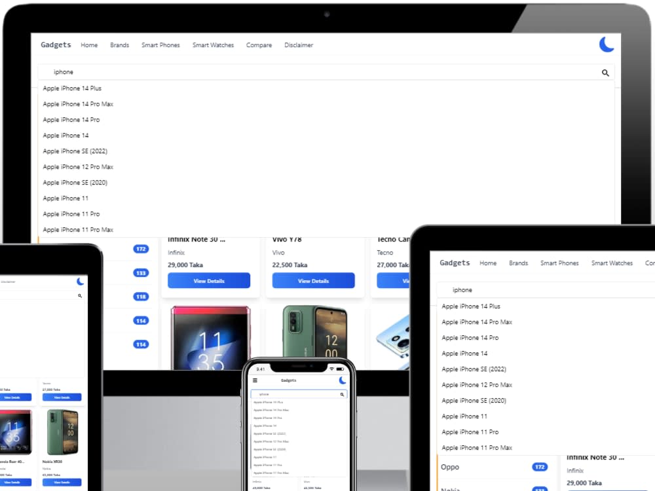Open Smart Phones menu on right tablet
Image resolution: width=655 pixels, height=491 pixels.
pyautogui.click(x=559, y=263)
